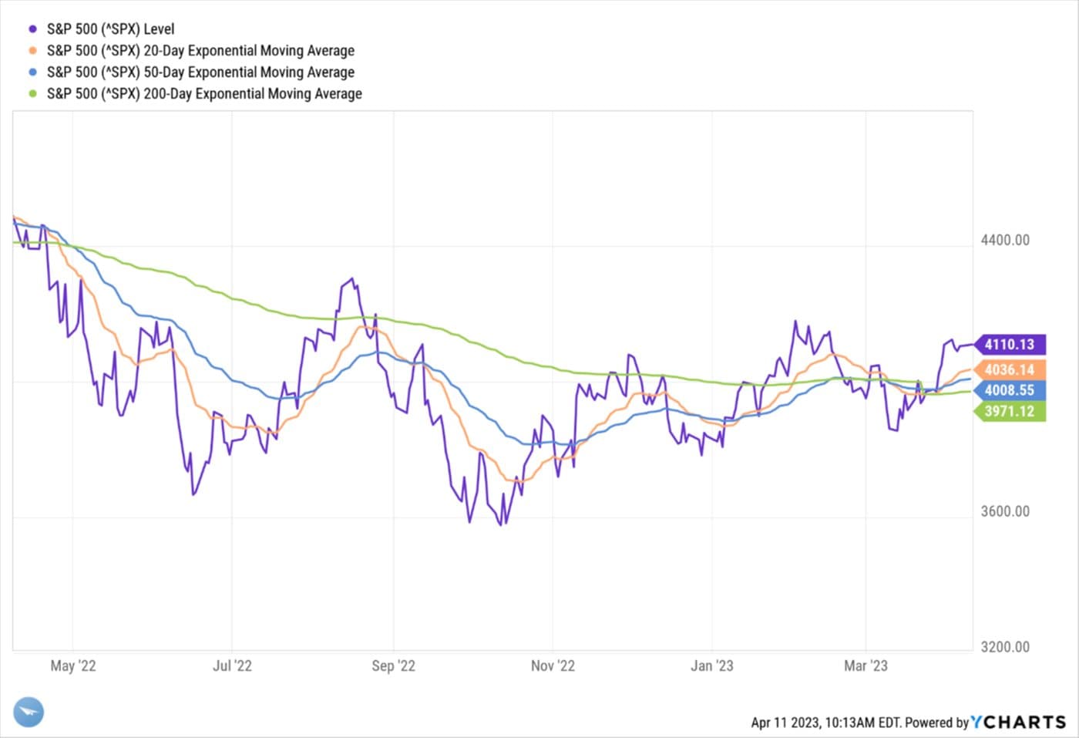This screenshot has height=738, width=1079.
Task: Click the purple 4110.13 value tag
Action: tap(1010, 344)
